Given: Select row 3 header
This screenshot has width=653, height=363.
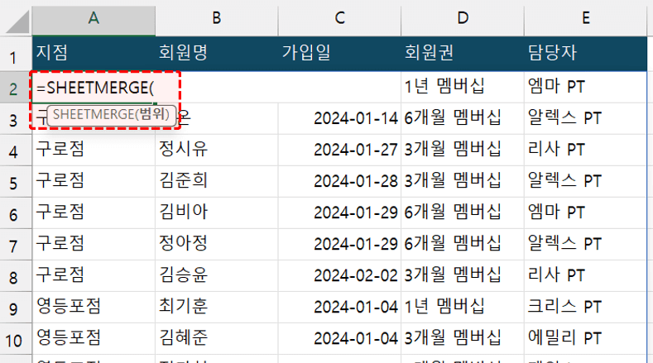Looking at the screenshot, I should (16, 119).
